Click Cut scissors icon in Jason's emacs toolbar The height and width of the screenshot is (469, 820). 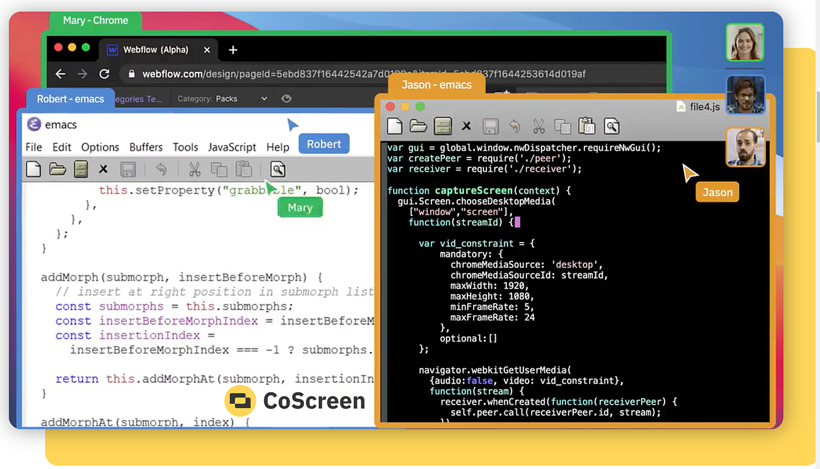pos(539,126)
